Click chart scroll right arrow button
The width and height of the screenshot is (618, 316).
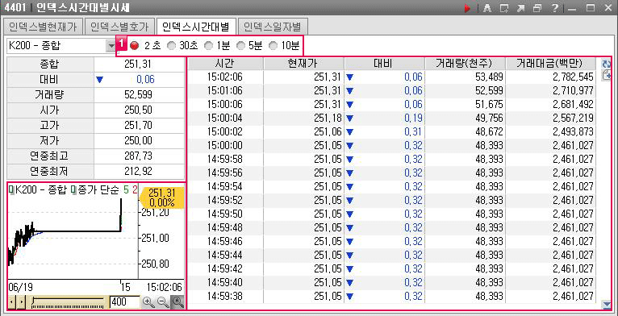21,302
